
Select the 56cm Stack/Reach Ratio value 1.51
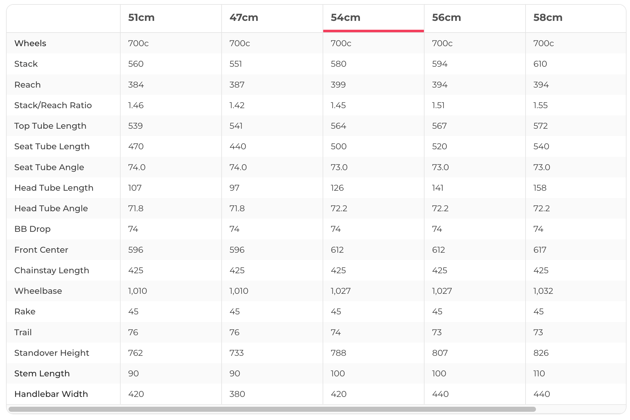pyautogui.click(x=438, y=105)
